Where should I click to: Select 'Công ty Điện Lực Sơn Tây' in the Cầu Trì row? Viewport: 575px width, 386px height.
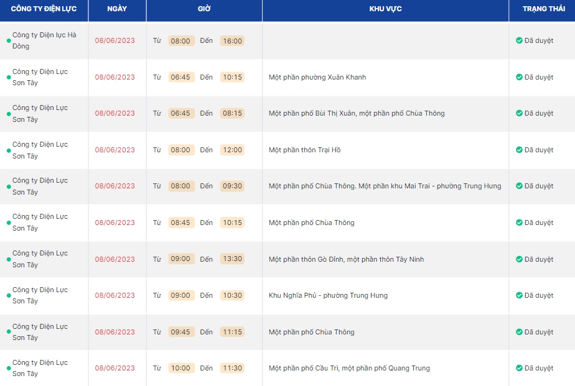40,368
